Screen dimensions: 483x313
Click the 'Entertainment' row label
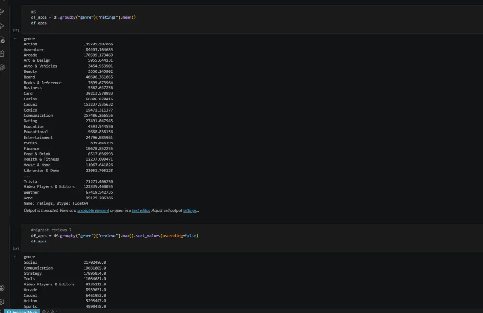click(x=38, y=137)
